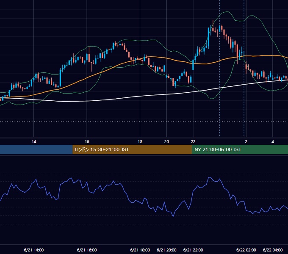Click the 6/22 02:00 date label

click(246, 250)
